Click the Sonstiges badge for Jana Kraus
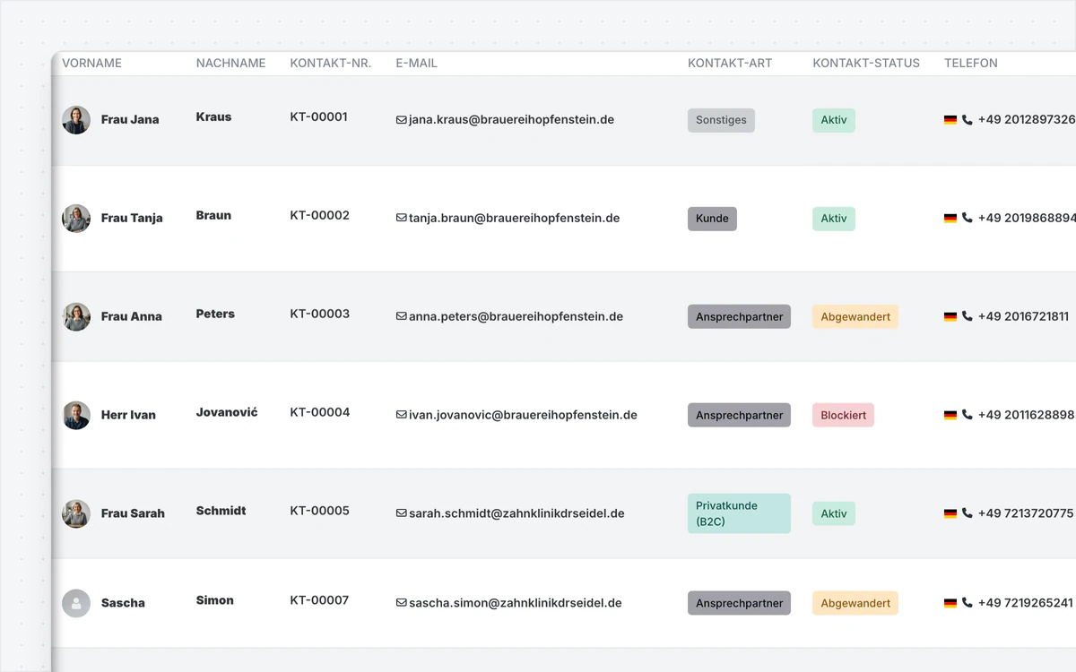Viewport: 1076px width, 672px height. pos(721,120)
